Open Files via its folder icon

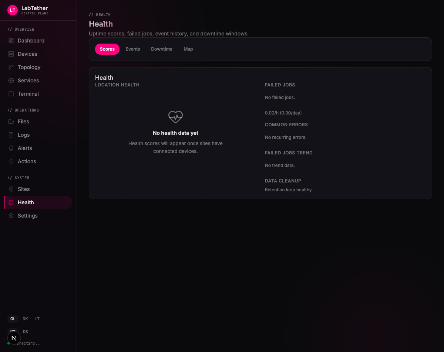11,122
